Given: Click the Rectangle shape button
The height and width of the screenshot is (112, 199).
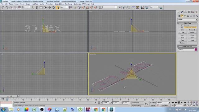Looking at the screenshot, I should (192, 30).
